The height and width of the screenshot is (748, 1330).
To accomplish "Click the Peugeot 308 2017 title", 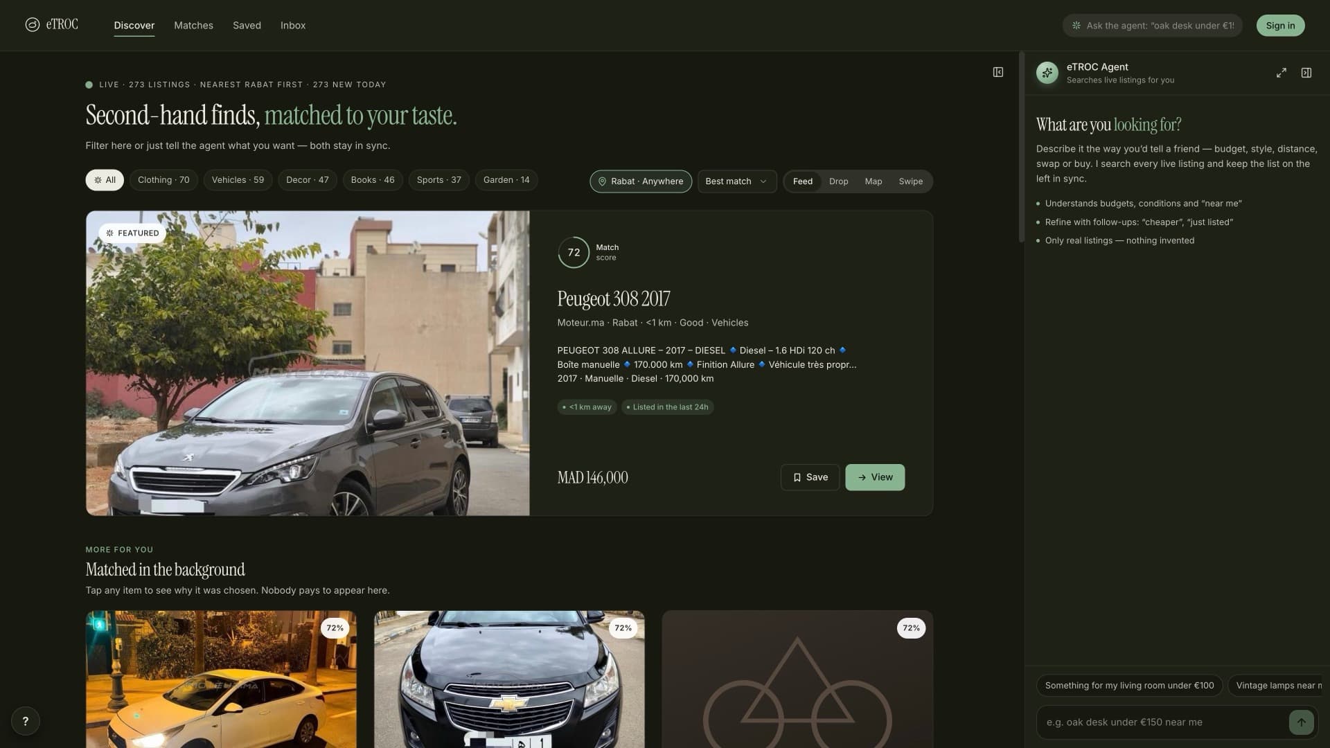I will click(614, 299).
